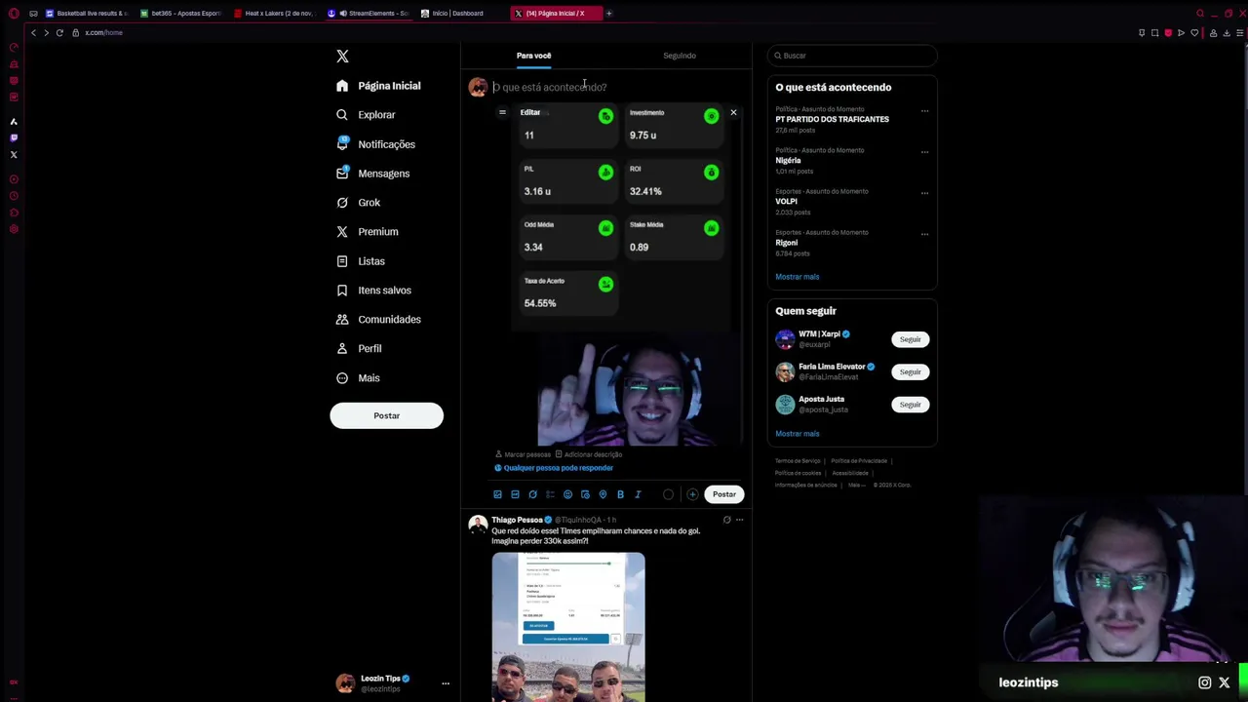Open the Explorar page
This screenshot has width=1248, height=702.
tap(366, 115)
